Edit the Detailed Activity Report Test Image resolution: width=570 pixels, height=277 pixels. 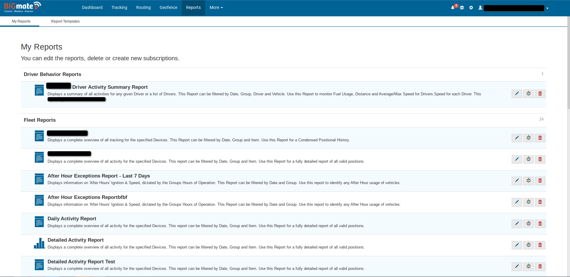[x=517, y=267]
